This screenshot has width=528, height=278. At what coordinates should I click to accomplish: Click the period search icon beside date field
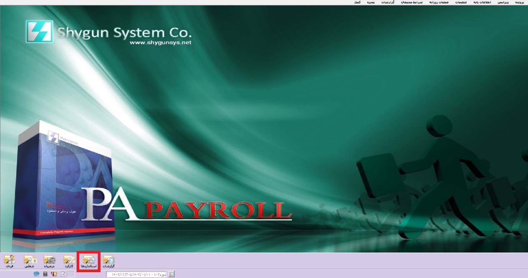171,274
